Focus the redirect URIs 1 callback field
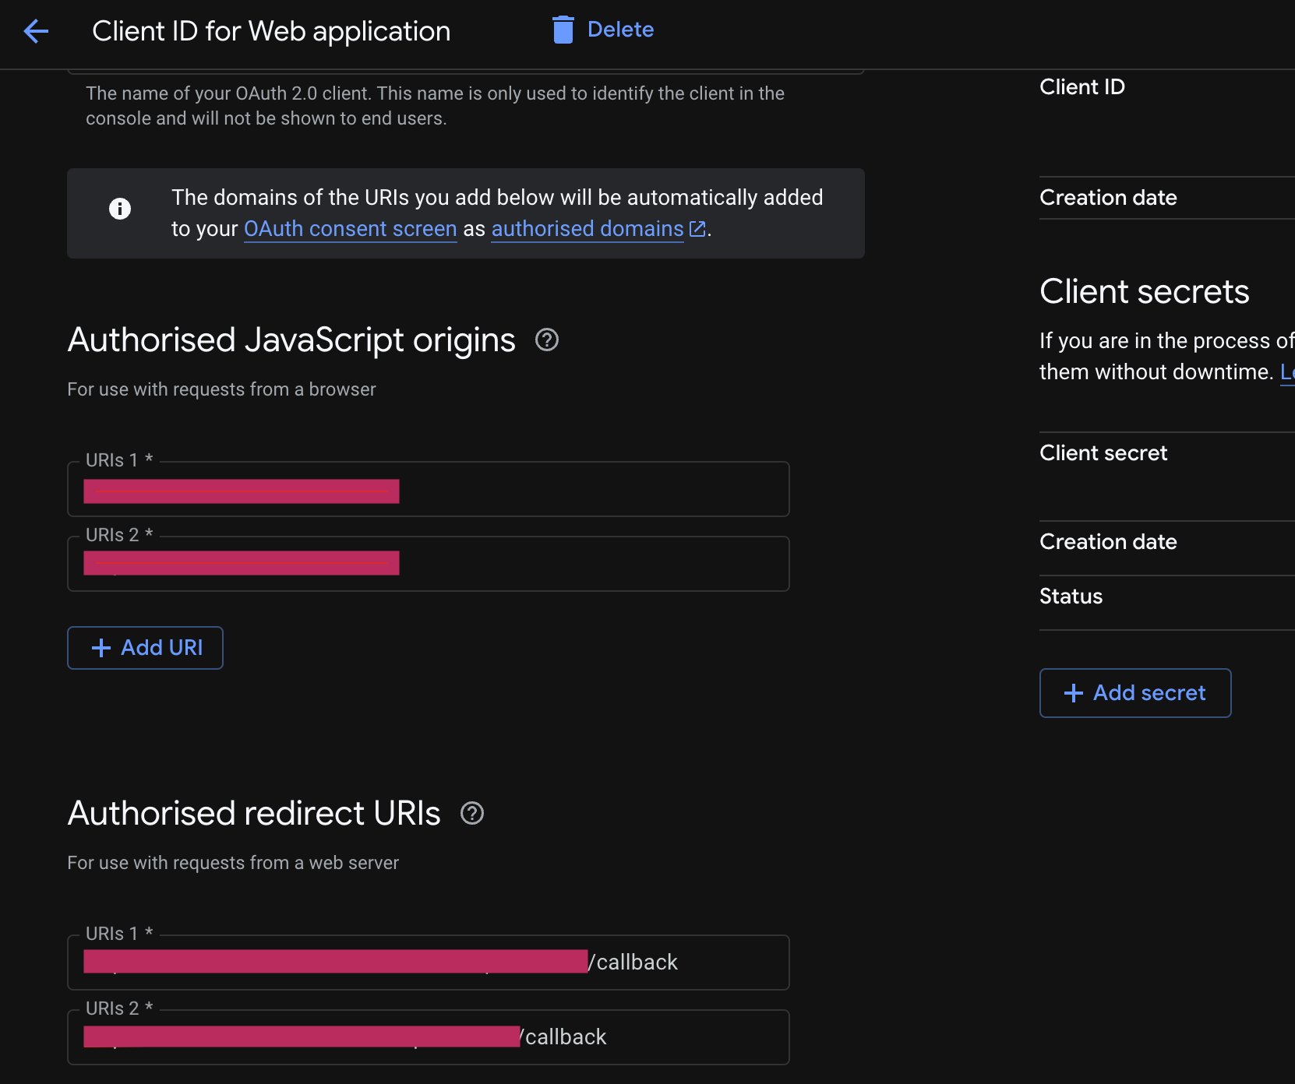This screenshot has width=1295, height=1084. pos(429,963)
